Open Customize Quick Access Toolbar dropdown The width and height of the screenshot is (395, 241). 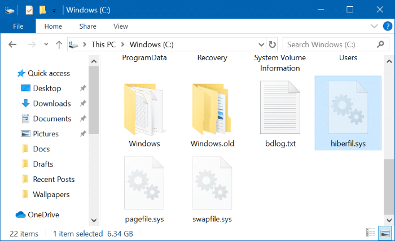[x=54, y=11]
